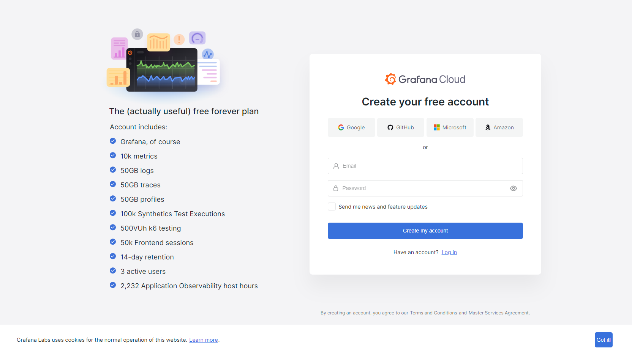The height and width of the screenshot is (355, 632).
Task: Open the Log in link
Action: pyautogui.click(x=449, y=252)
